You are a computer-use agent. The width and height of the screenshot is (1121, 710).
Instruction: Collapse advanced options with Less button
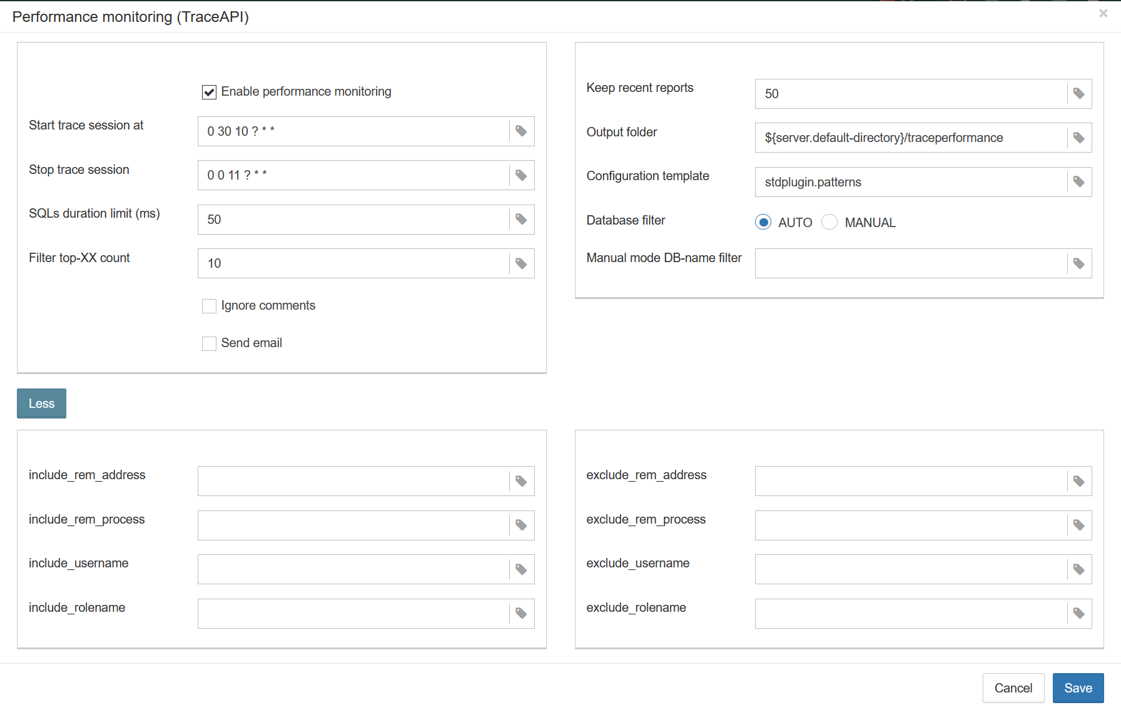click(x=41, y=403)
